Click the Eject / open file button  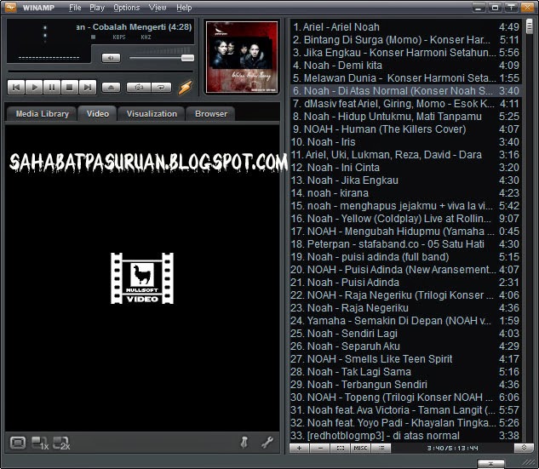(x=111, y=88)
